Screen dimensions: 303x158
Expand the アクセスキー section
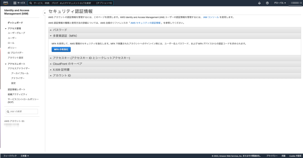[91, 58]
